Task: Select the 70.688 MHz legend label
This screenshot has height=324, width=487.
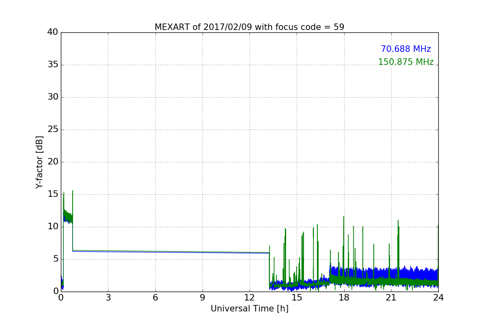Action: point(406,49)
